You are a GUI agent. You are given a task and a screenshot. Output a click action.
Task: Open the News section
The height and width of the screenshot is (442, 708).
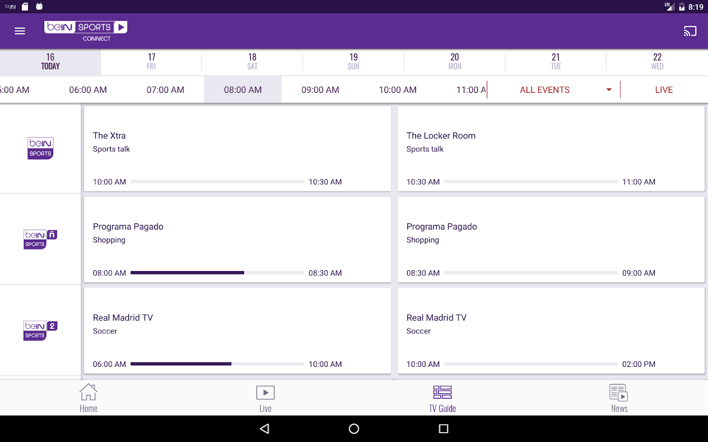coord(619,398)
